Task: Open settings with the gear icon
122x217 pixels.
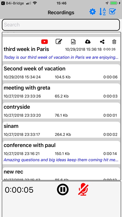Action: (93, 12)
